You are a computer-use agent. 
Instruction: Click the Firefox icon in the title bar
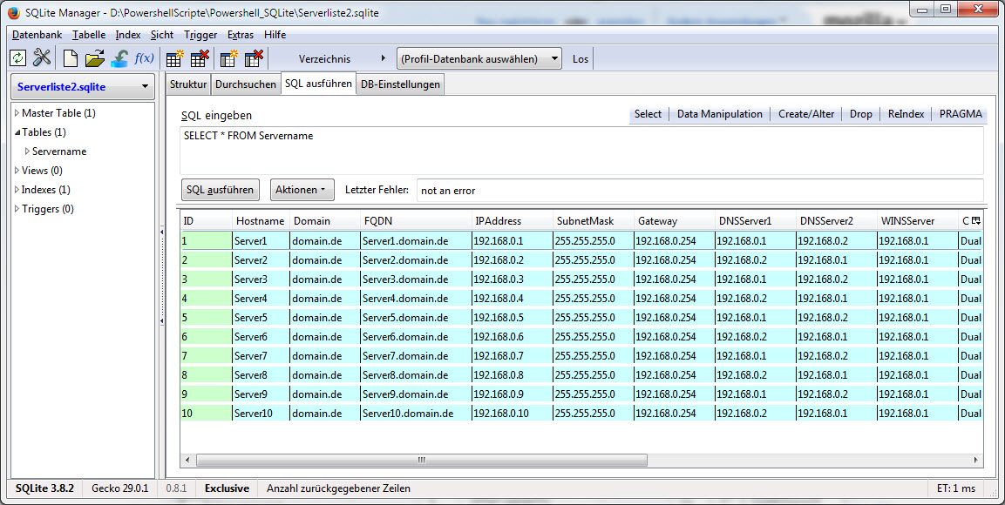point(13,12)
